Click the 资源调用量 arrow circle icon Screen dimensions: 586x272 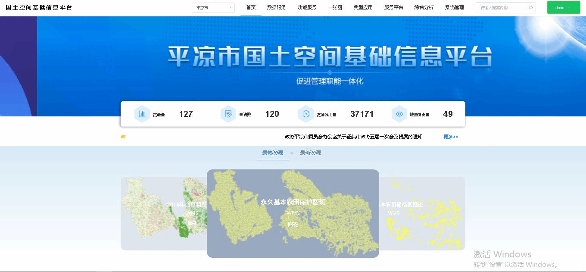point(305,114)
